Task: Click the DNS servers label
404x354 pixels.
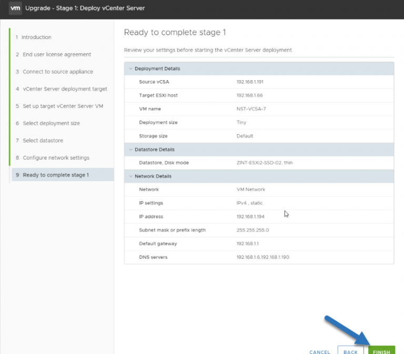Action: pyautogui.click(x=153, y=257)
